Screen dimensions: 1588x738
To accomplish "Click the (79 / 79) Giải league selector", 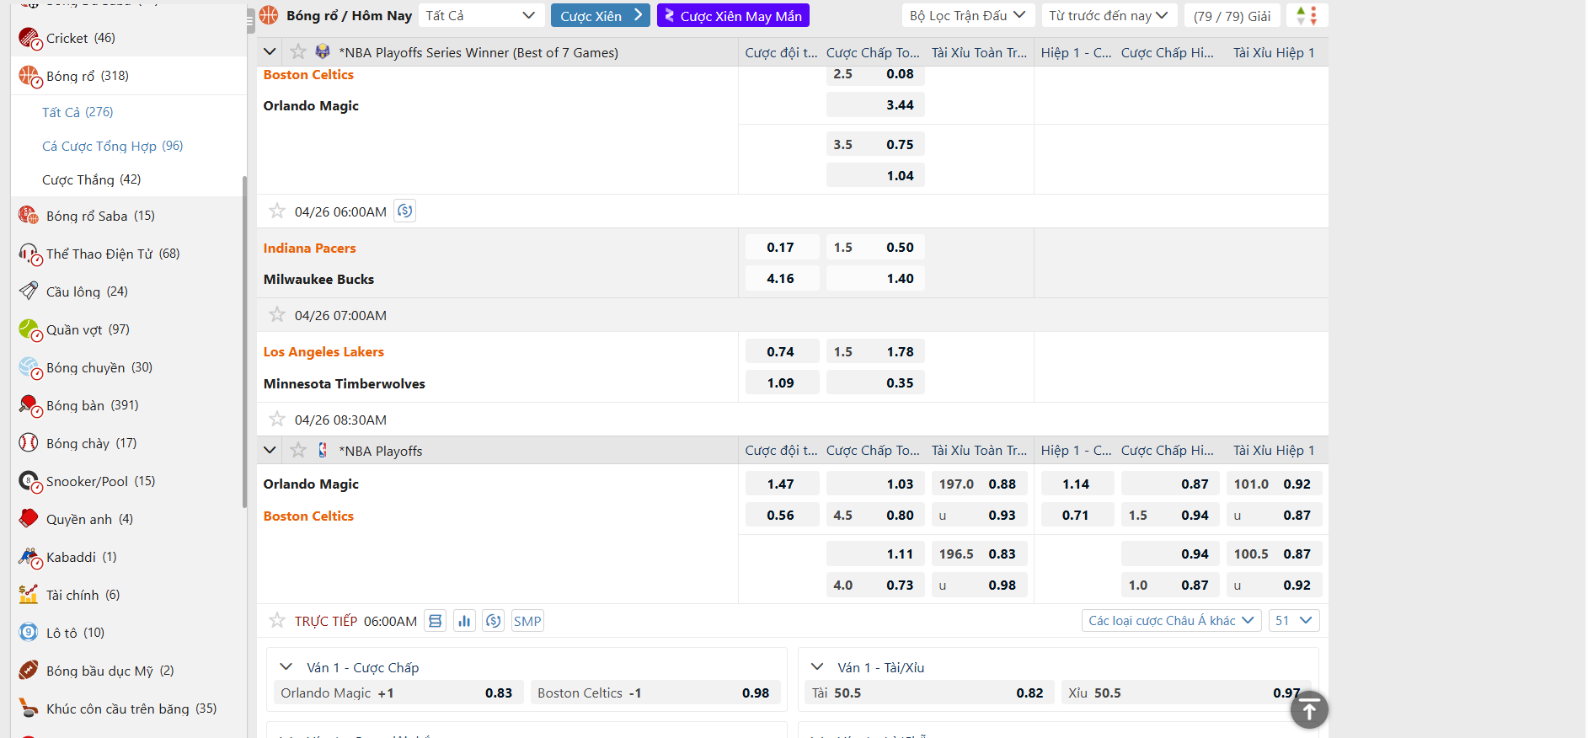I will 1232,15.
